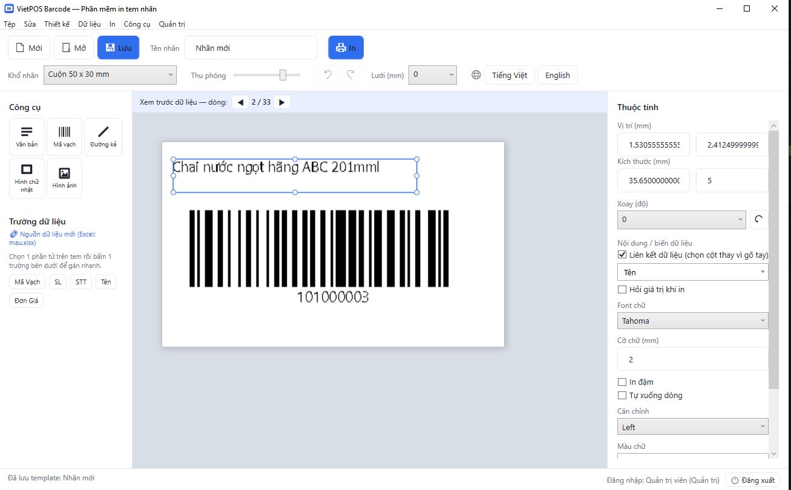Select the Văn bản text tool
Screen dimensions: 791x490
(27, 137)
